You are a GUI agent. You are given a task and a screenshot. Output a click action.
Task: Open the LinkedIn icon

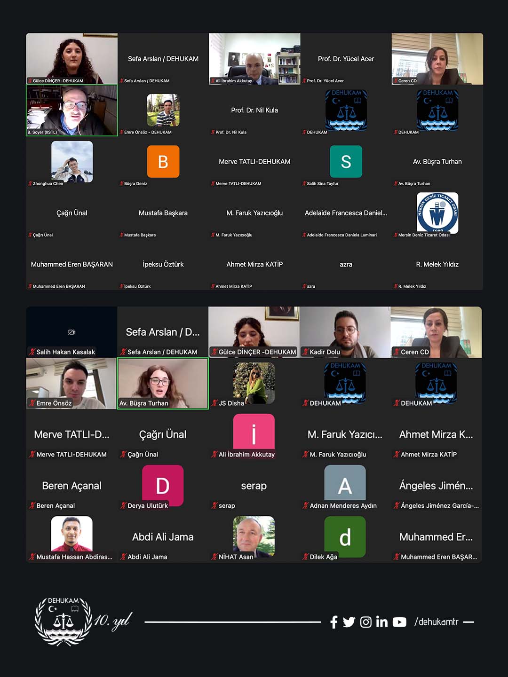point(382,622)
